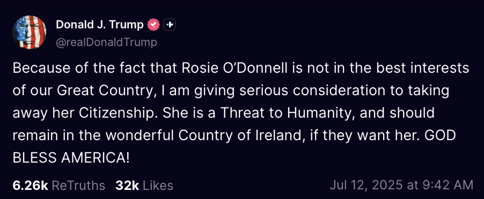
Task: Click the plus badge next to verified icon
Action: tap(170, 25)
